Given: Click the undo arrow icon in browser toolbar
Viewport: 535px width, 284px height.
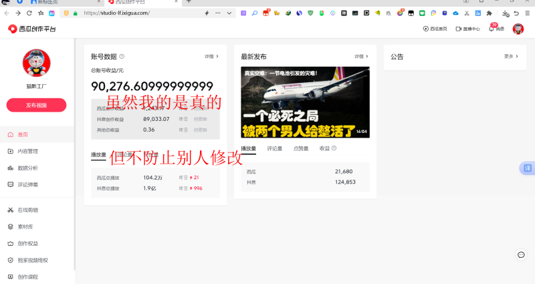Looking at the screenshot, I should (516, 13).
